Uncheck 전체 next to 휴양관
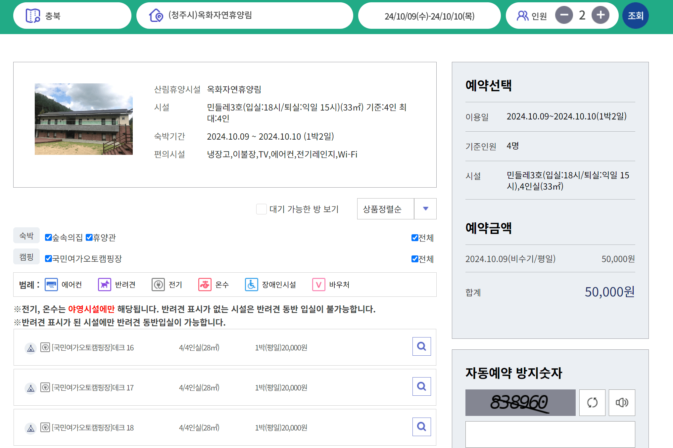Image resolution: width=673 pixels, height=448 pixels. coord(414,238)
